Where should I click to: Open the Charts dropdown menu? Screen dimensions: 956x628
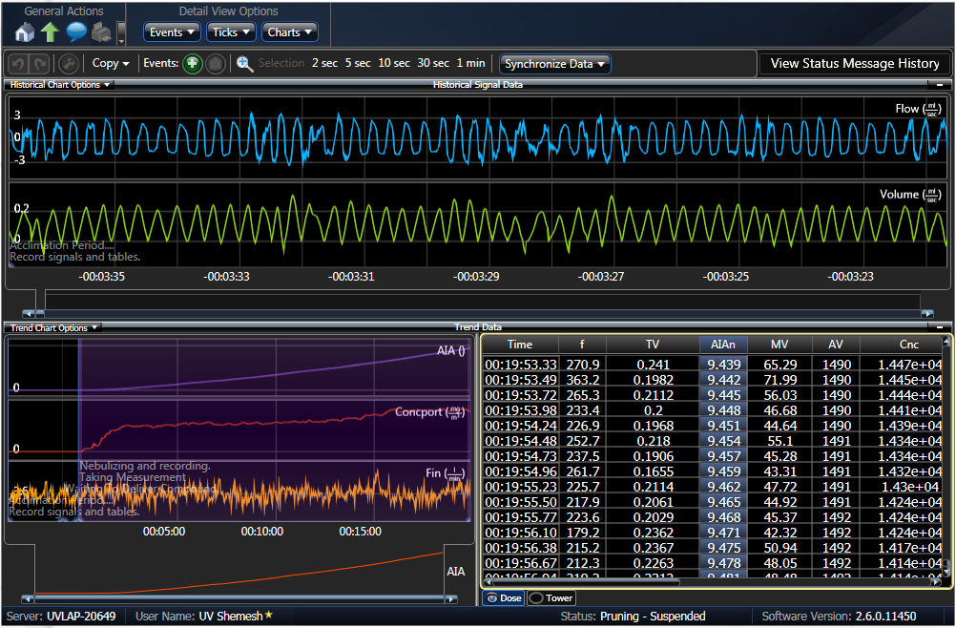[x=290, y=32]
